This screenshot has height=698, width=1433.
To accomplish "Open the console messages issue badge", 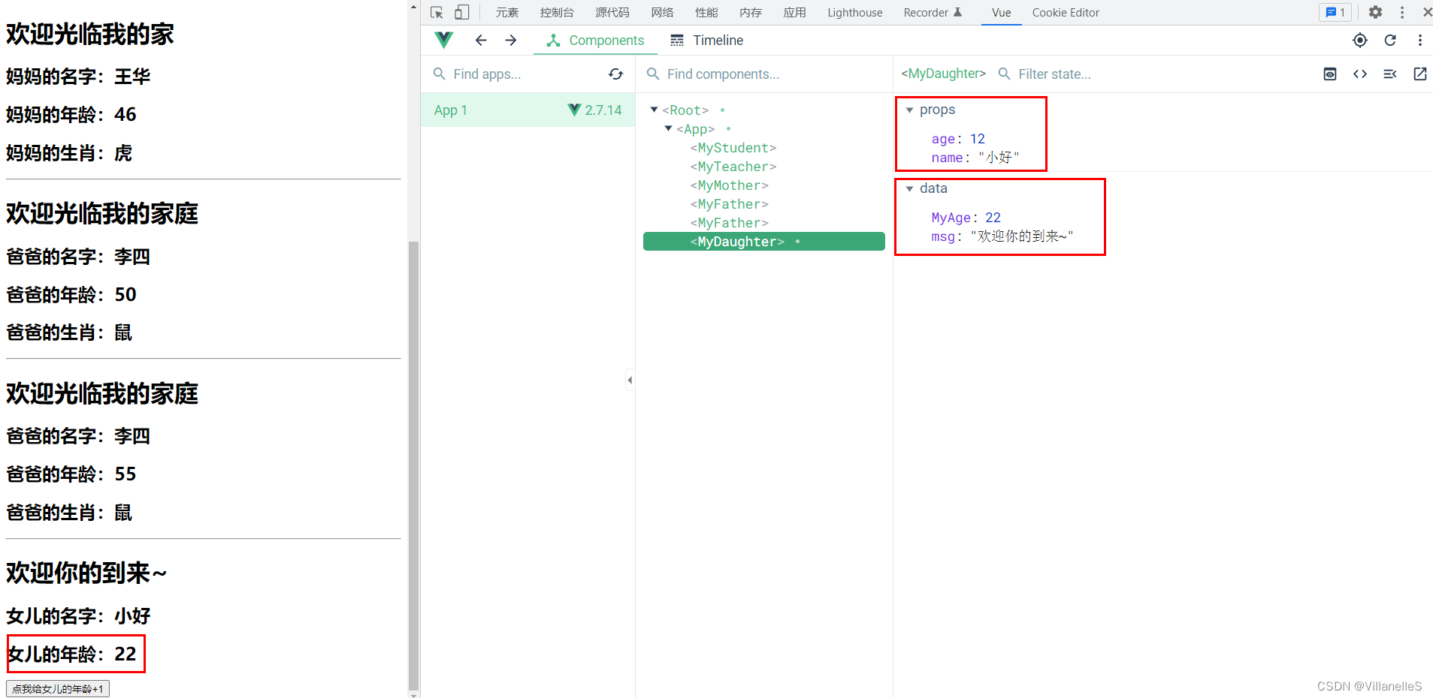I will (1335, 12).
